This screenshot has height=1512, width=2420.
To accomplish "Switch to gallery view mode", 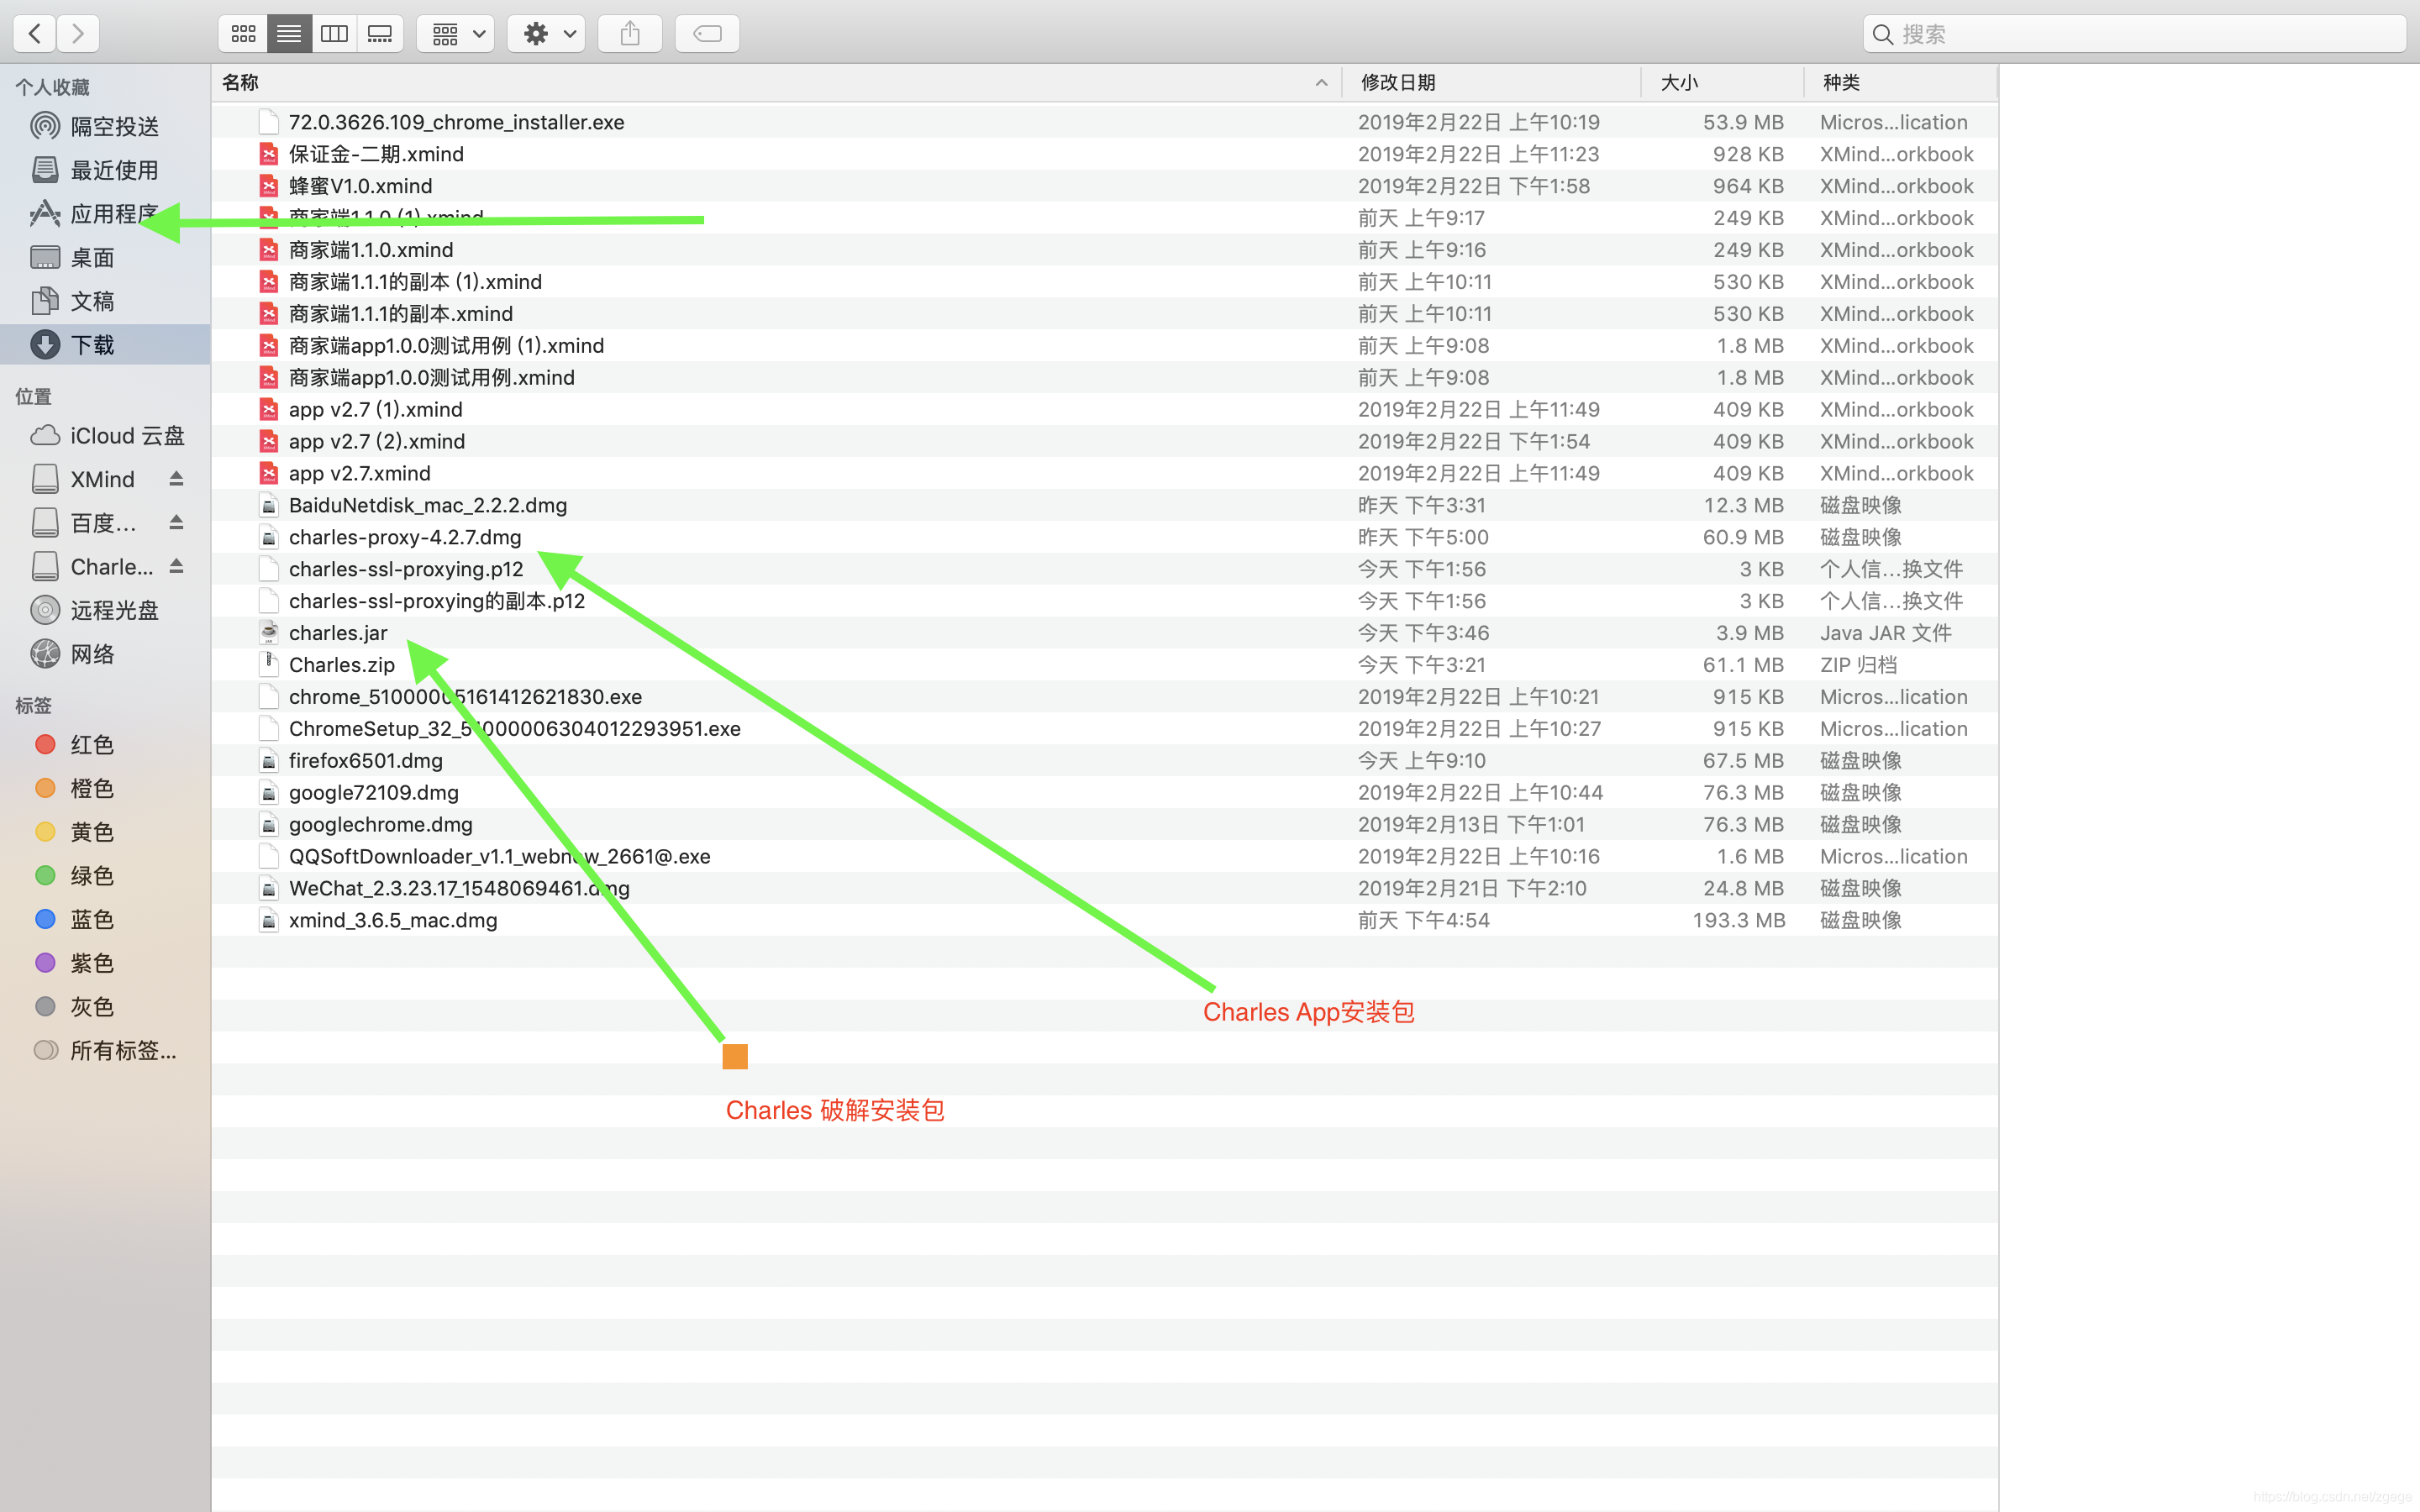I will 380,34.
